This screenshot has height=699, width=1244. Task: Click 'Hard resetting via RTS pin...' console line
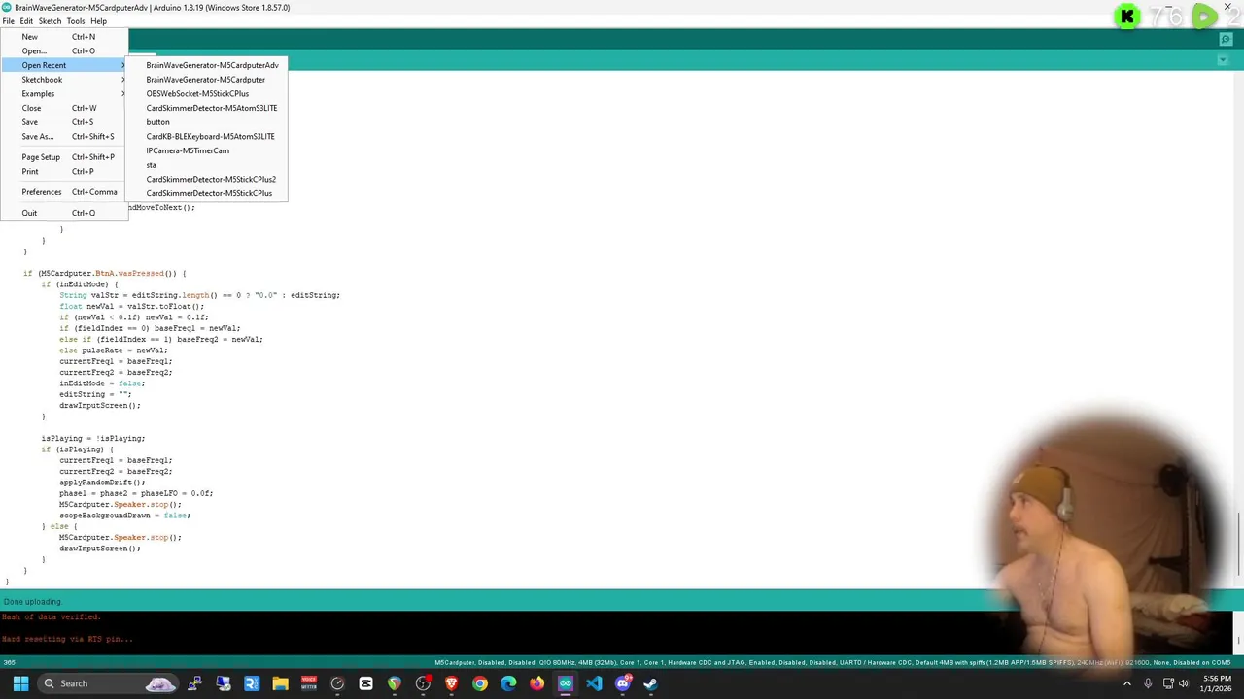pos(67,639)
